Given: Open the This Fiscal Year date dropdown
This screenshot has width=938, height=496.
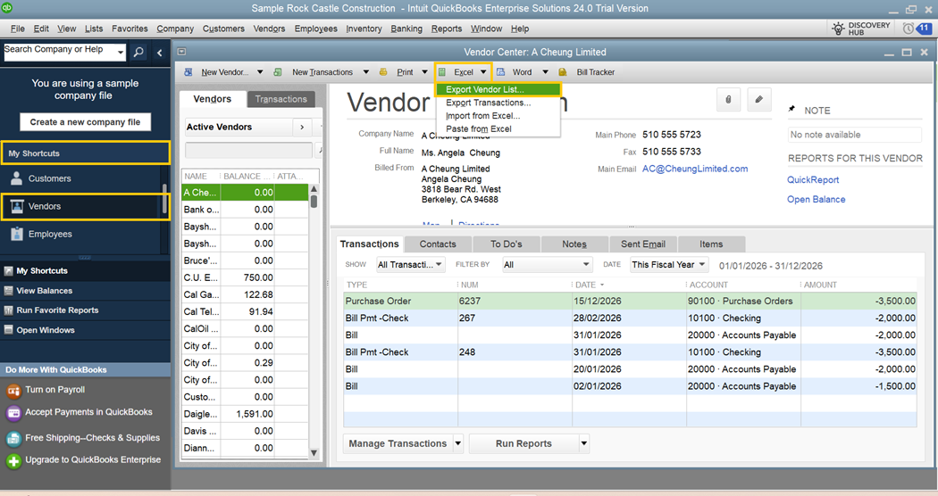Looking at the screenshot, I should point(669,265).
